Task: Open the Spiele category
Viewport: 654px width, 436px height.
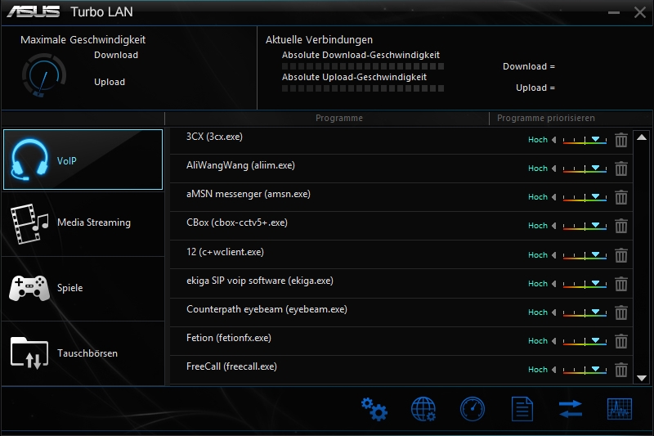Action: click(83, 289)
